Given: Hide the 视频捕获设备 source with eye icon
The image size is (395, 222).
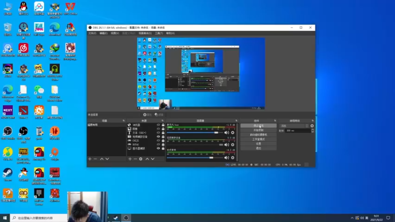Looking at the screenshot, I should click(158, 137).
